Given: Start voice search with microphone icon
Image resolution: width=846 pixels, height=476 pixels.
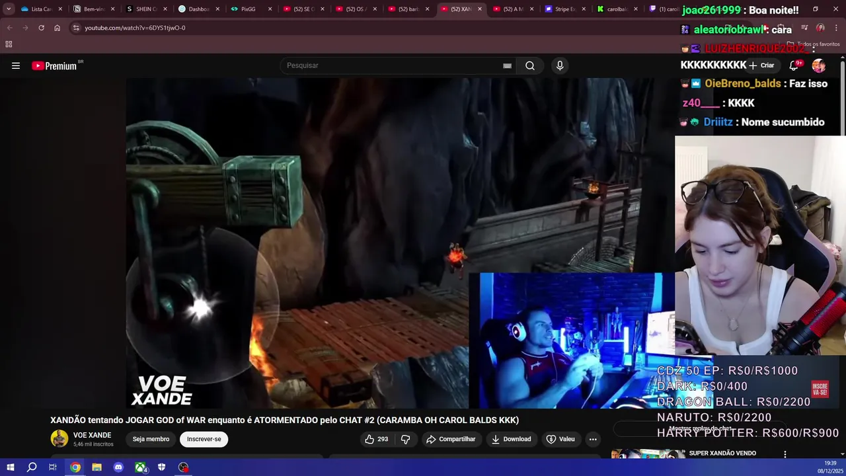Looking at the screenshot, I should pyautogui.click(x=560, y=65).
